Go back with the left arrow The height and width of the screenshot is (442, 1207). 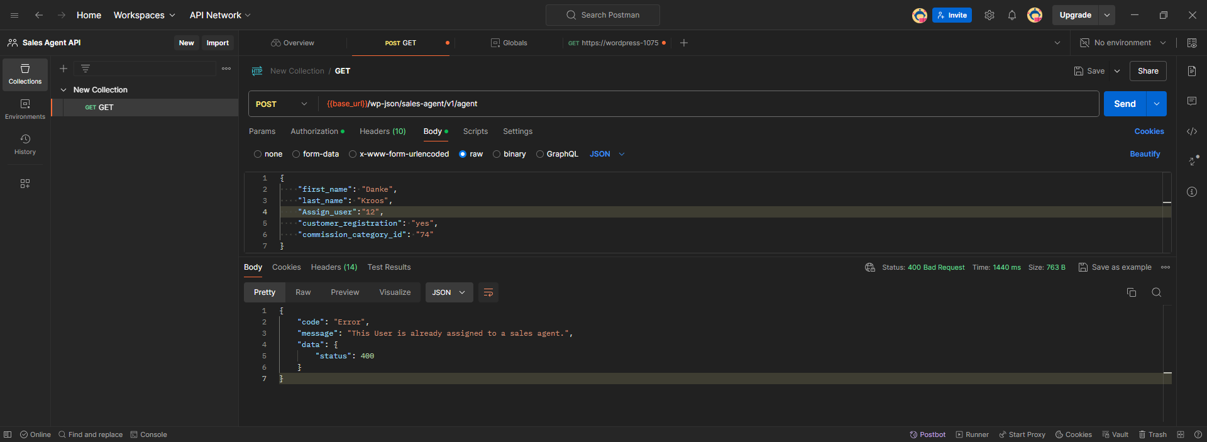(39, 15)
